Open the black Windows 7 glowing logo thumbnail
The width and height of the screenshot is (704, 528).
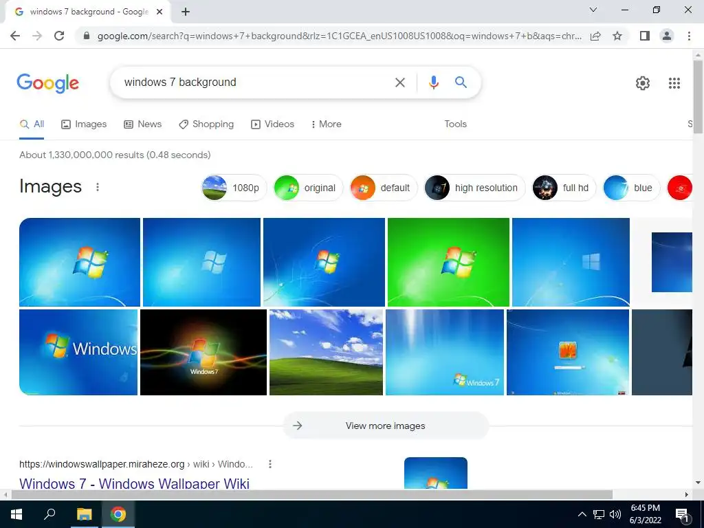(203, 353)
